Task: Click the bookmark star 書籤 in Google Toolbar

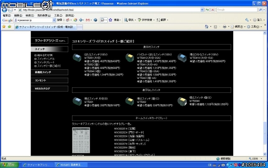Action: coord(115,20)
